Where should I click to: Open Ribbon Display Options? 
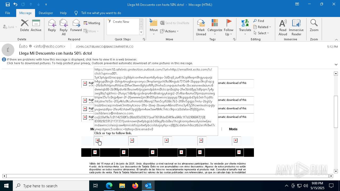[x=297, y=4]
